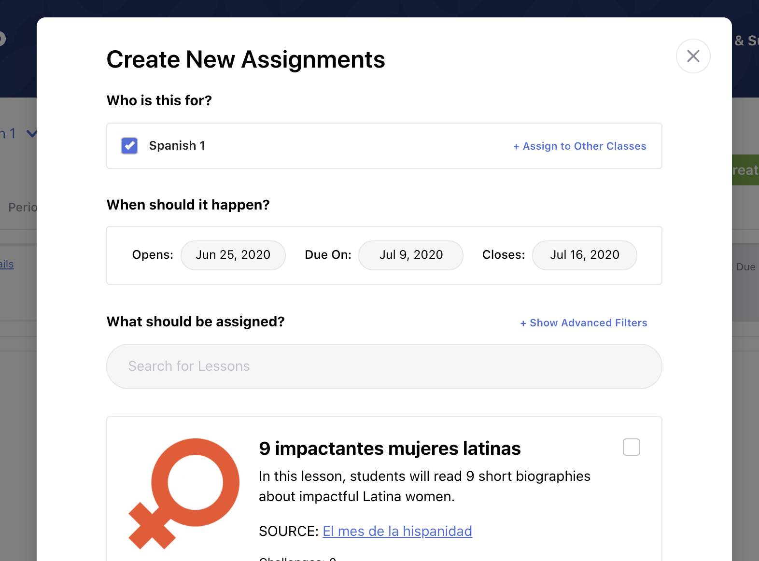This screenshot has width=759, height=561.
Task: Show Advanced Filters for lessons
Action: pos(583,323)
